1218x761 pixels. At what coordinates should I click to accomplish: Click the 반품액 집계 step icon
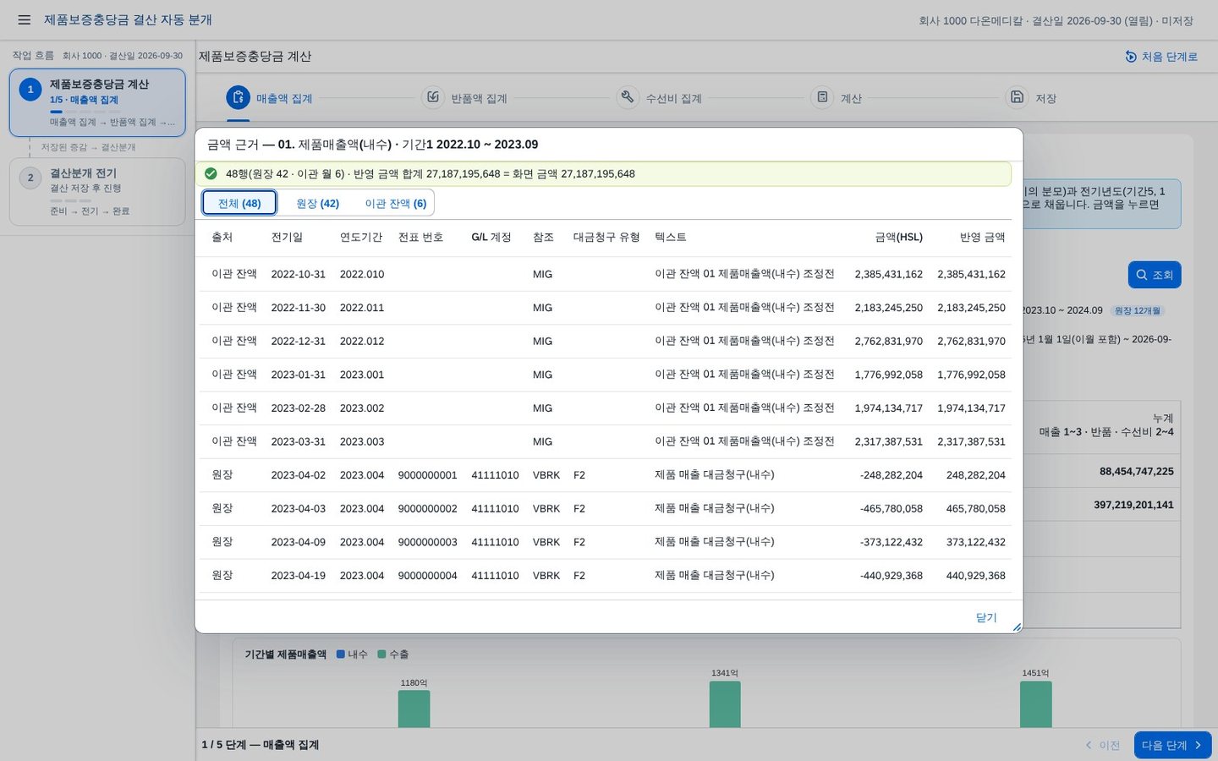coord(433,97)
